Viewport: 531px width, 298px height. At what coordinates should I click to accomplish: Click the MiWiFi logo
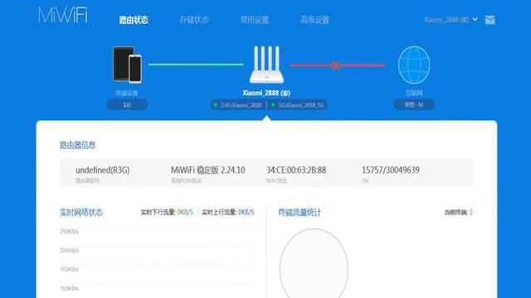pos(63,15)
